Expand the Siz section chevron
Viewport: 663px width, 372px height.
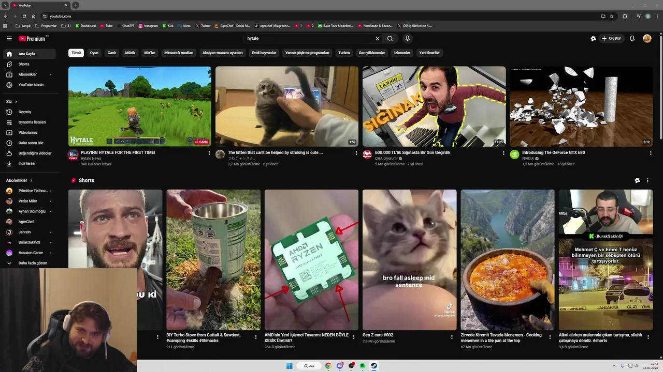click(16, 102)
